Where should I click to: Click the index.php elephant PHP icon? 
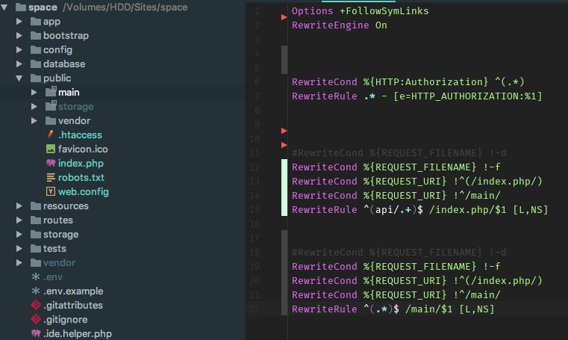(51, 163)
